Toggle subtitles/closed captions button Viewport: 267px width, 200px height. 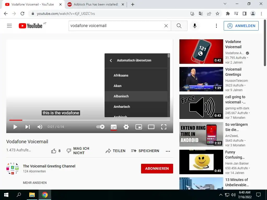114,127
